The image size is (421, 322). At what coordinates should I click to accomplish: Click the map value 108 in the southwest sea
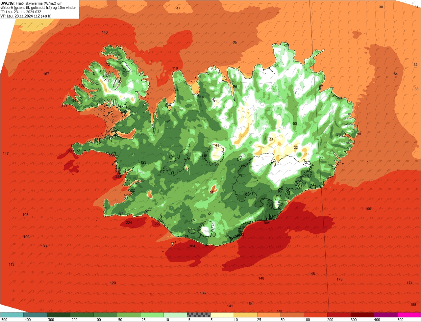pyautogui.click(x=25, y=215)
